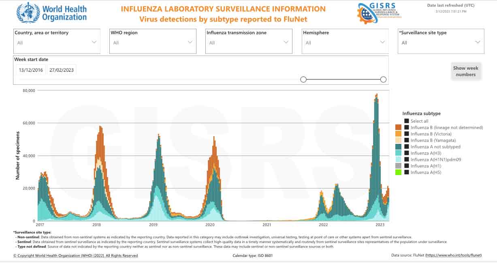The height and width of the screenshot is (263, 497).
Task: Click the Show week numbers button
Action: click(x=466, y=71)
